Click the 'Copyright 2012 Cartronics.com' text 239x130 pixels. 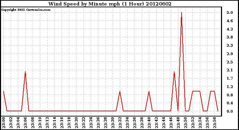pos(26,10)
